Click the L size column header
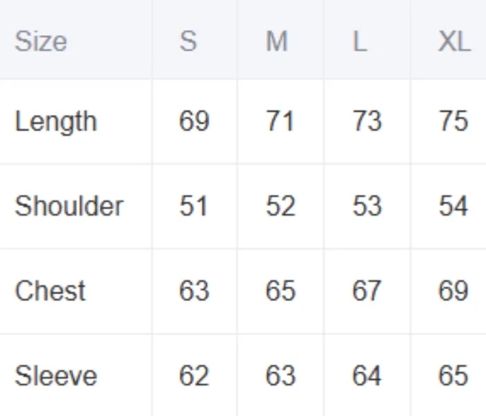 (359, 42)
